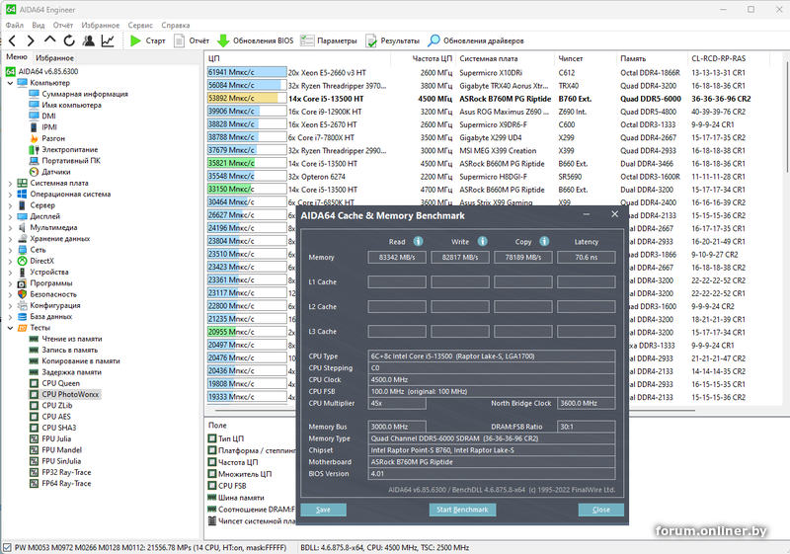790x554 pixels.
Task: Switch to the Избранное sidebar tab
Action: [x=55, y=58]
